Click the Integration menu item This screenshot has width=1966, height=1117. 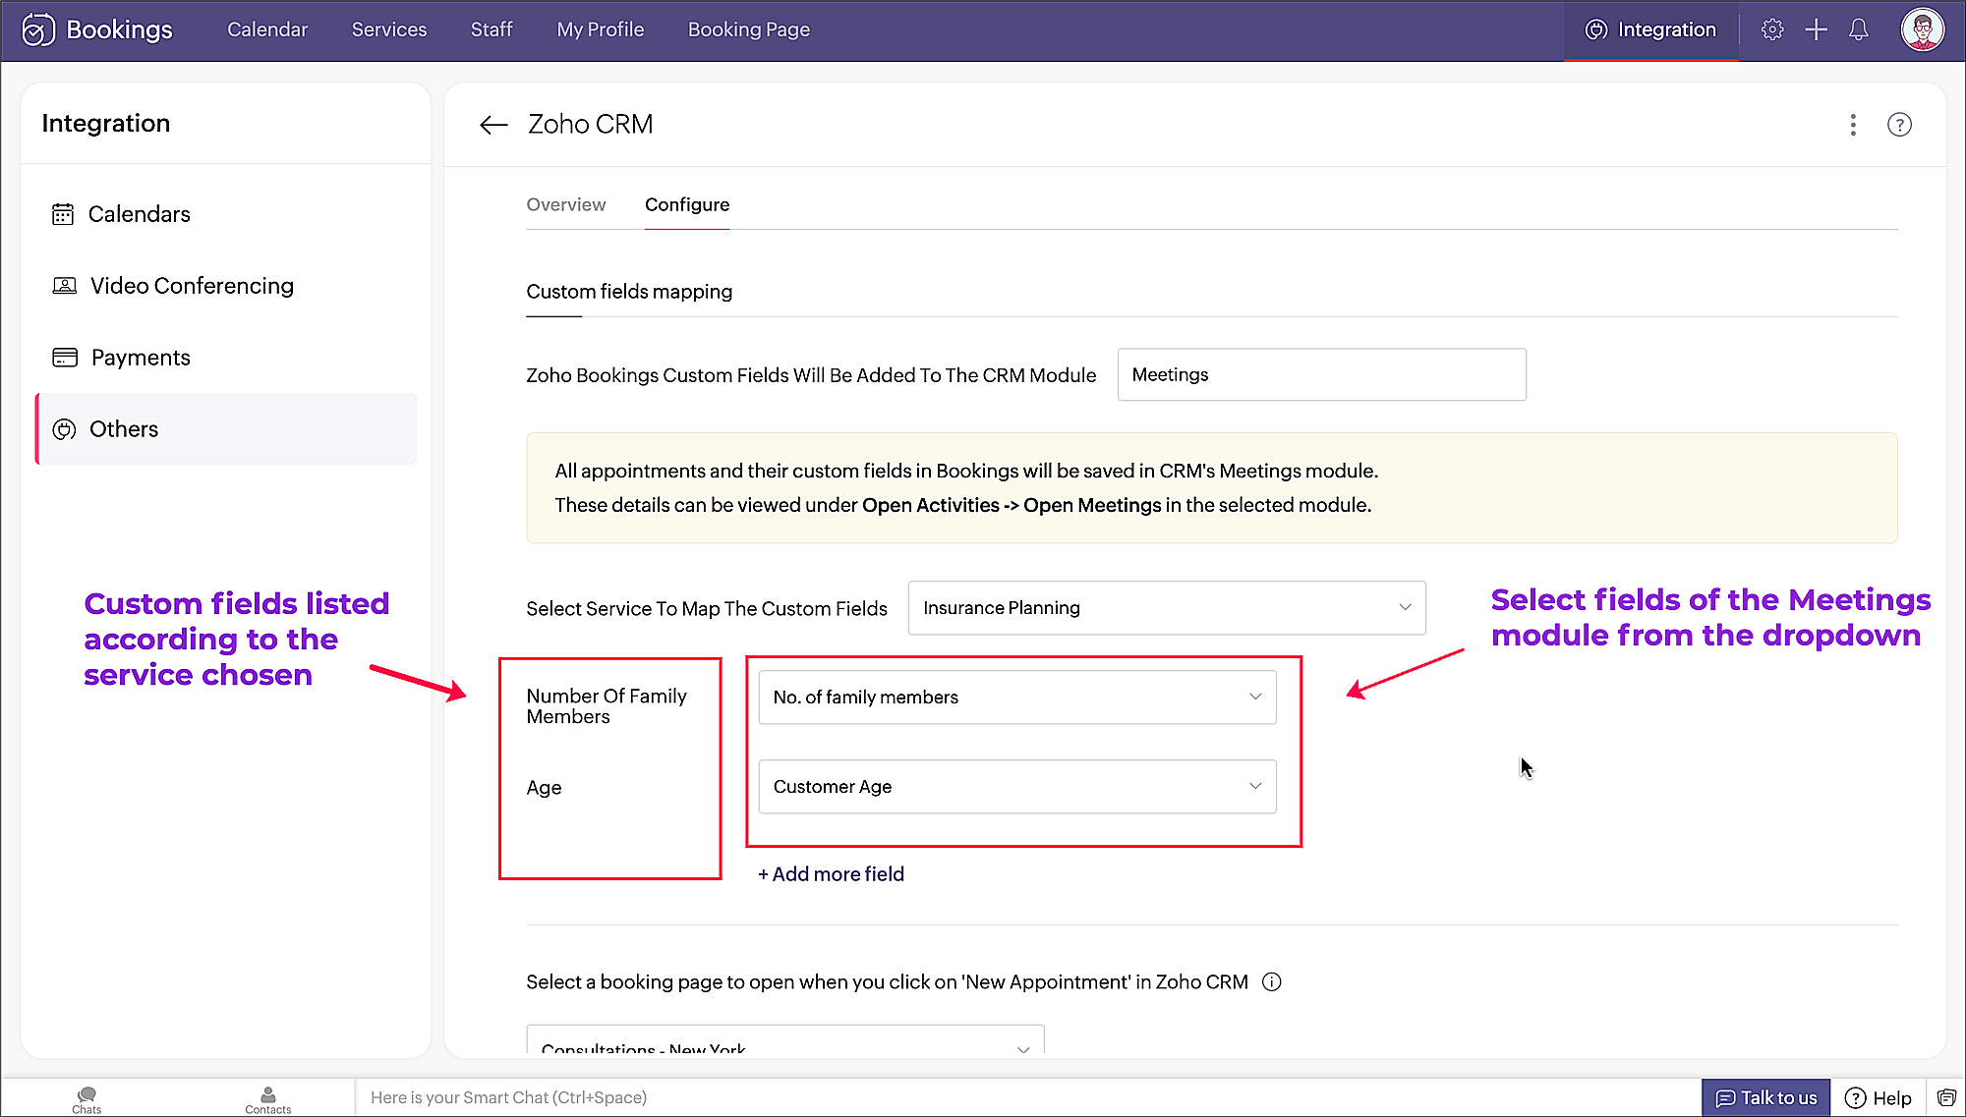1651,29
